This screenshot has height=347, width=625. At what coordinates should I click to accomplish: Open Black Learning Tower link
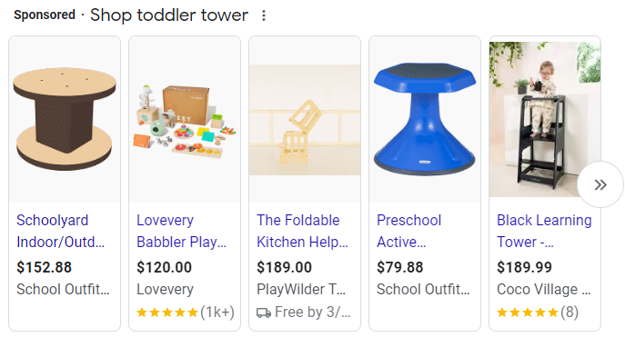click(544, 231)
